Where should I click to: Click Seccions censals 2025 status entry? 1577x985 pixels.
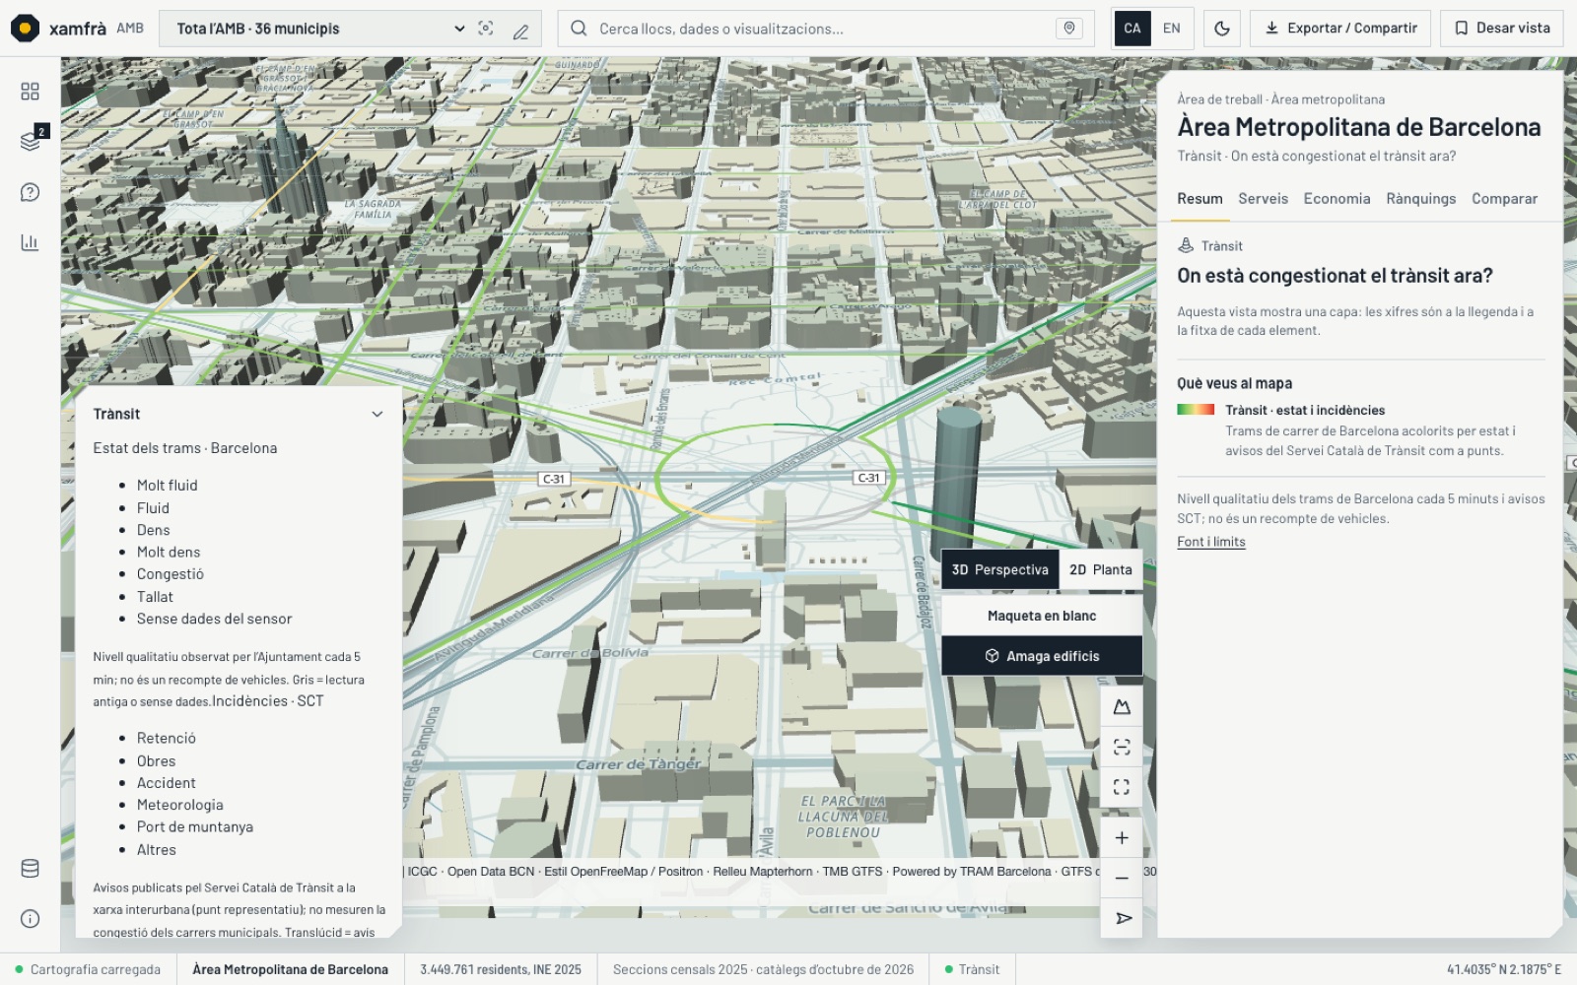tap(763, 969)
